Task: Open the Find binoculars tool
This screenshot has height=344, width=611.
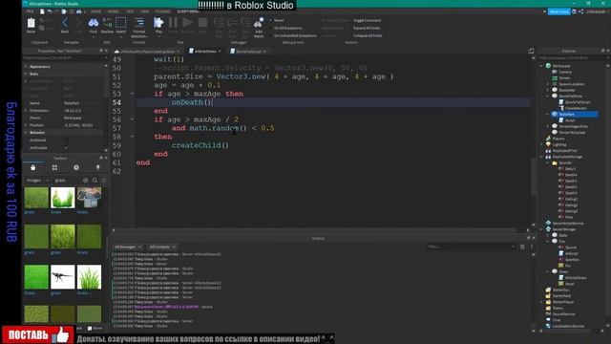Action: [94, 23]
